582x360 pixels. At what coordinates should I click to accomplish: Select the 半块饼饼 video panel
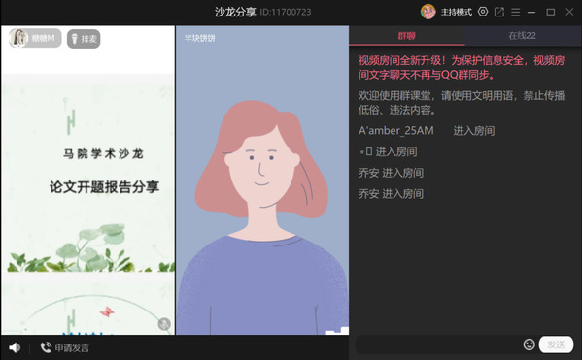[262, 180]
